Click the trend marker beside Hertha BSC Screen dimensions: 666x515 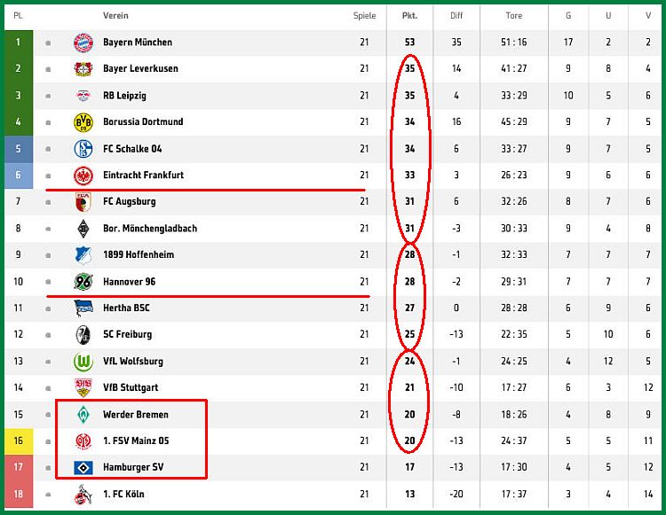48,308
